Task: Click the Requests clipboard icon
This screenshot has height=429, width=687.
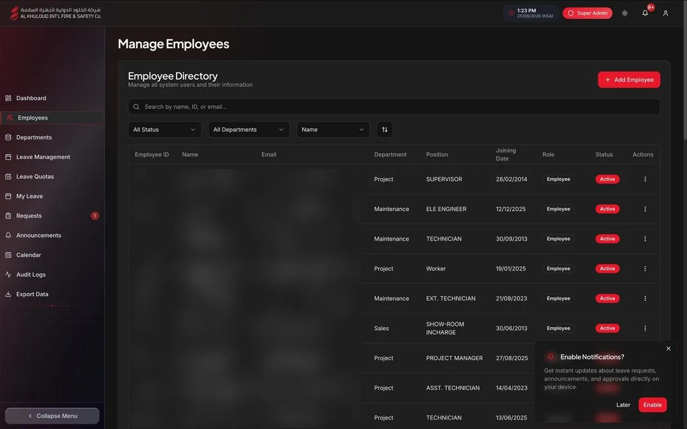Action: point(8,216)
